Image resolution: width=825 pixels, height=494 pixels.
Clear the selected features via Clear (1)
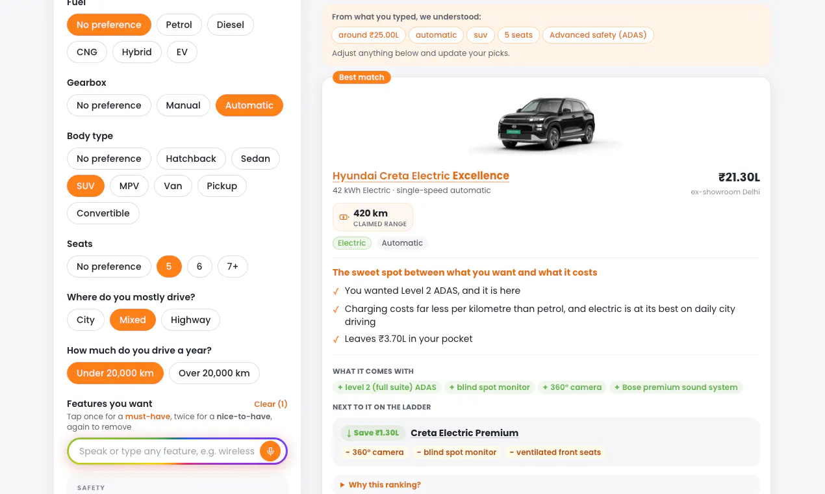click(x=271, y=404)
